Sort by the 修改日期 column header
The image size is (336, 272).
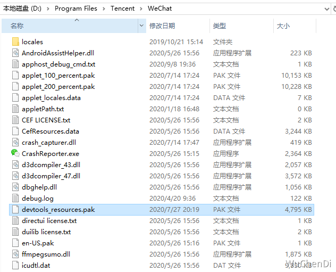tap(178, 26)
